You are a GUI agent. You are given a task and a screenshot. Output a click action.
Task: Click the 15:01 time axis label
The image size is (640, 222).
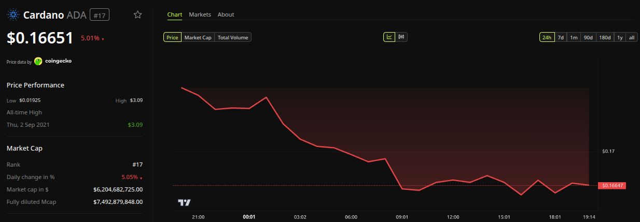tap(504, 217)
